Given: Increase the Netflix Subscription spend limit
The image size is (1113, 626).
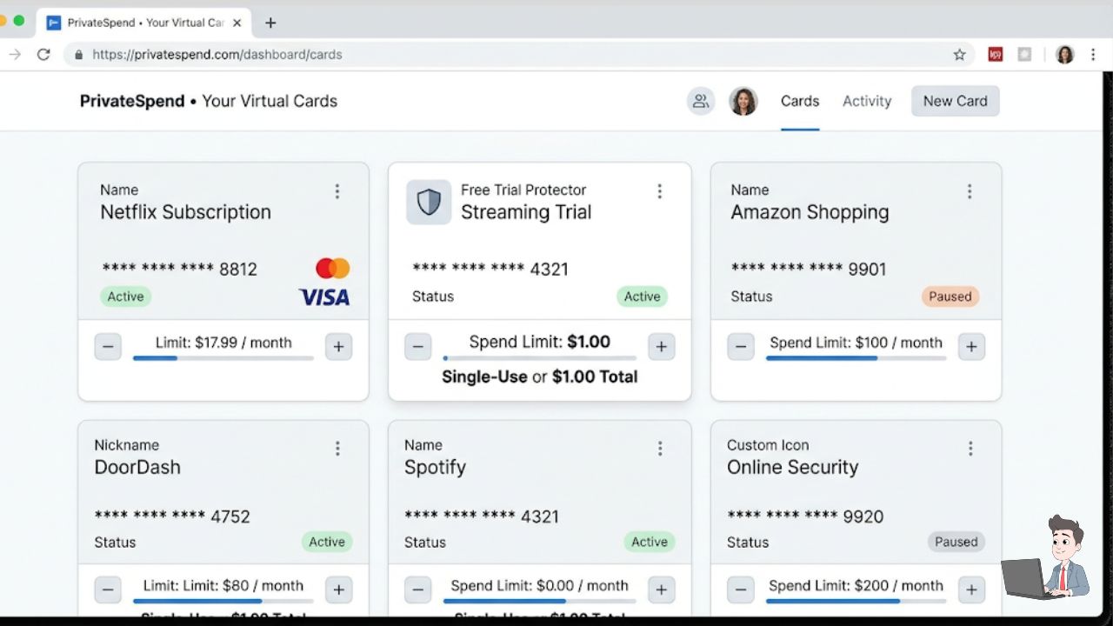Looking at the screenshot, I should [x=338, y=346].
